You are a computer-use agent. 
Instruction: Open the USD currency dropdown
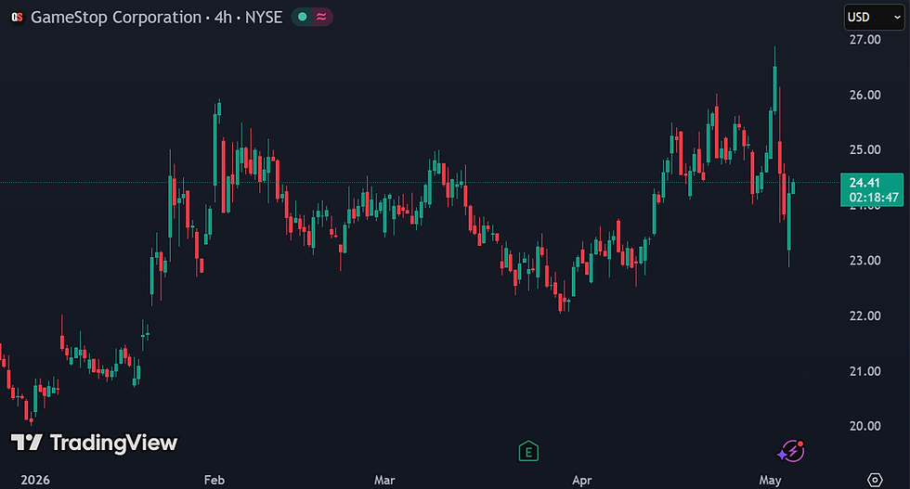tap(874, 18)
